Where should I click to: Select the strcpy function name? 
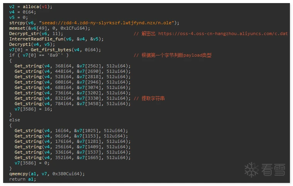tap(17, 23)
